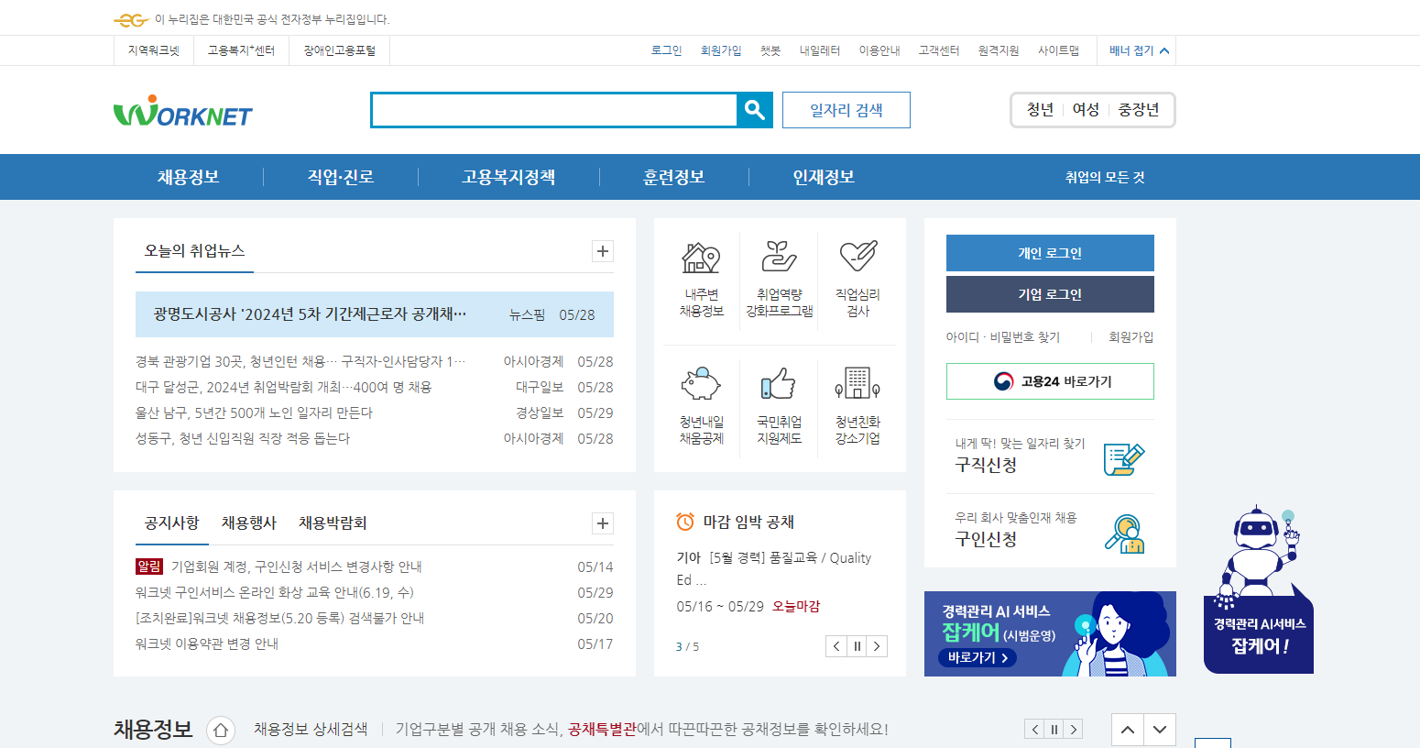This screenshot has width=1420, height=748.
Task: Open 취업의 모든 것 menu
Action: click(x=1105, y=177)
